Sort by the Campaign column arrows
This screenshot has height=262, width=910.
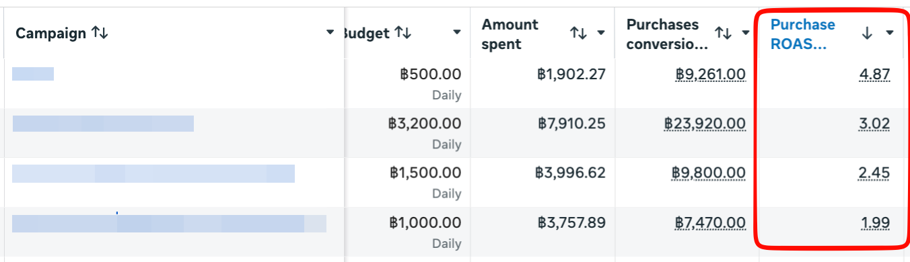[x=100, y=33]
